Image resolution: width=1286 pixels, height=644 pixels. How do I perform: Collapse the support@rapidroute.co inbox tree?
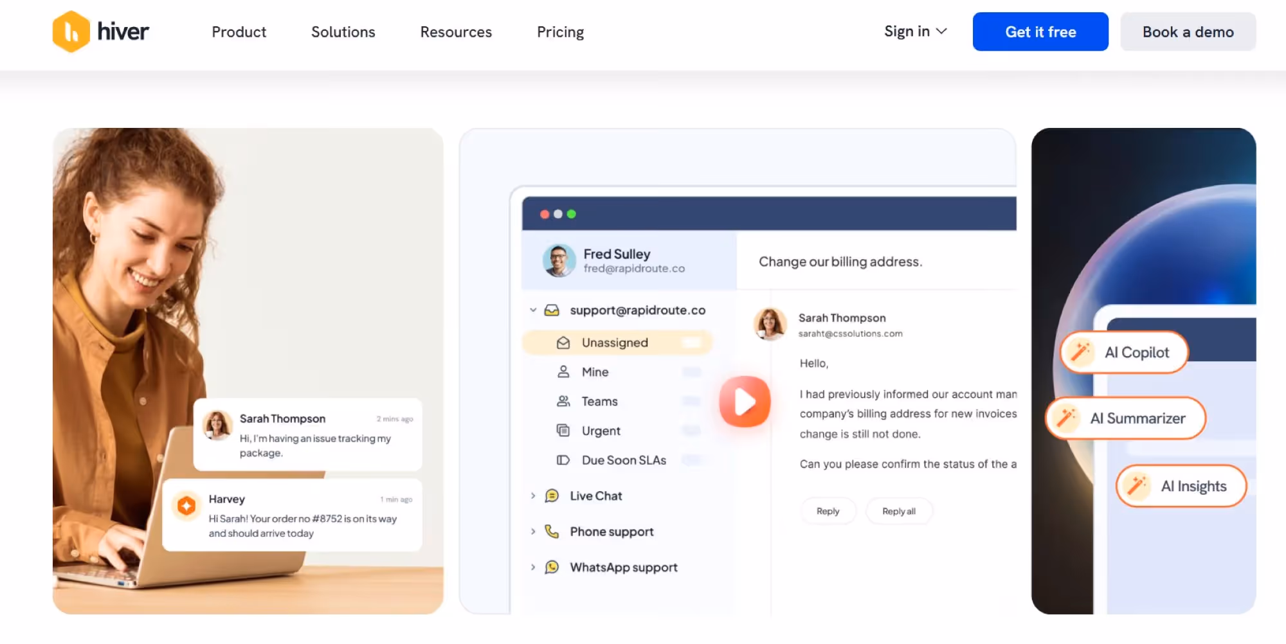[533, 310]
